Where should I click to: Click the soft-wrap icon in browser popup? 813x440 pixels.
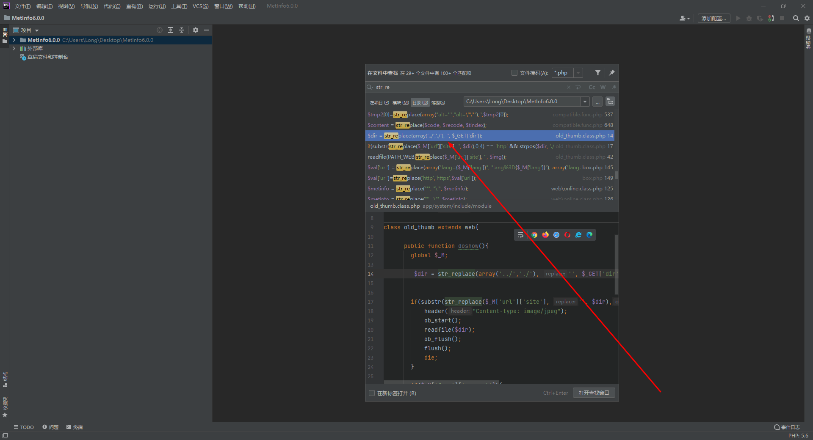pos(520,235)
